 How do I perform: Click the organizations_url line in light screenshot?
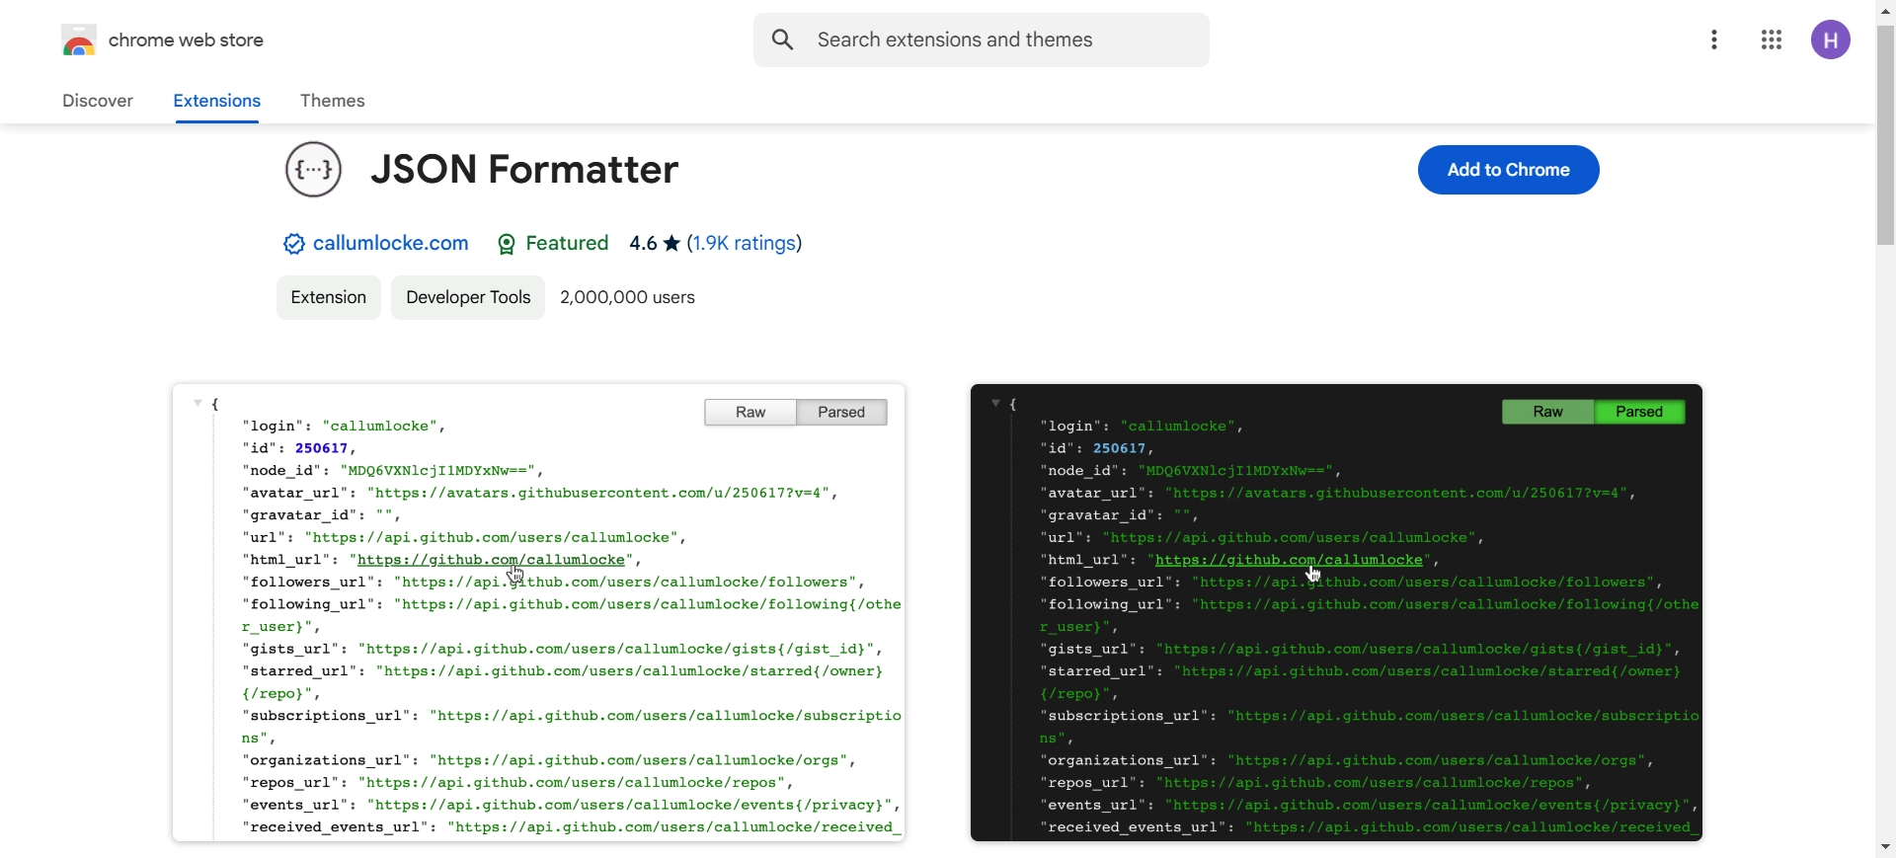(549, 761)
